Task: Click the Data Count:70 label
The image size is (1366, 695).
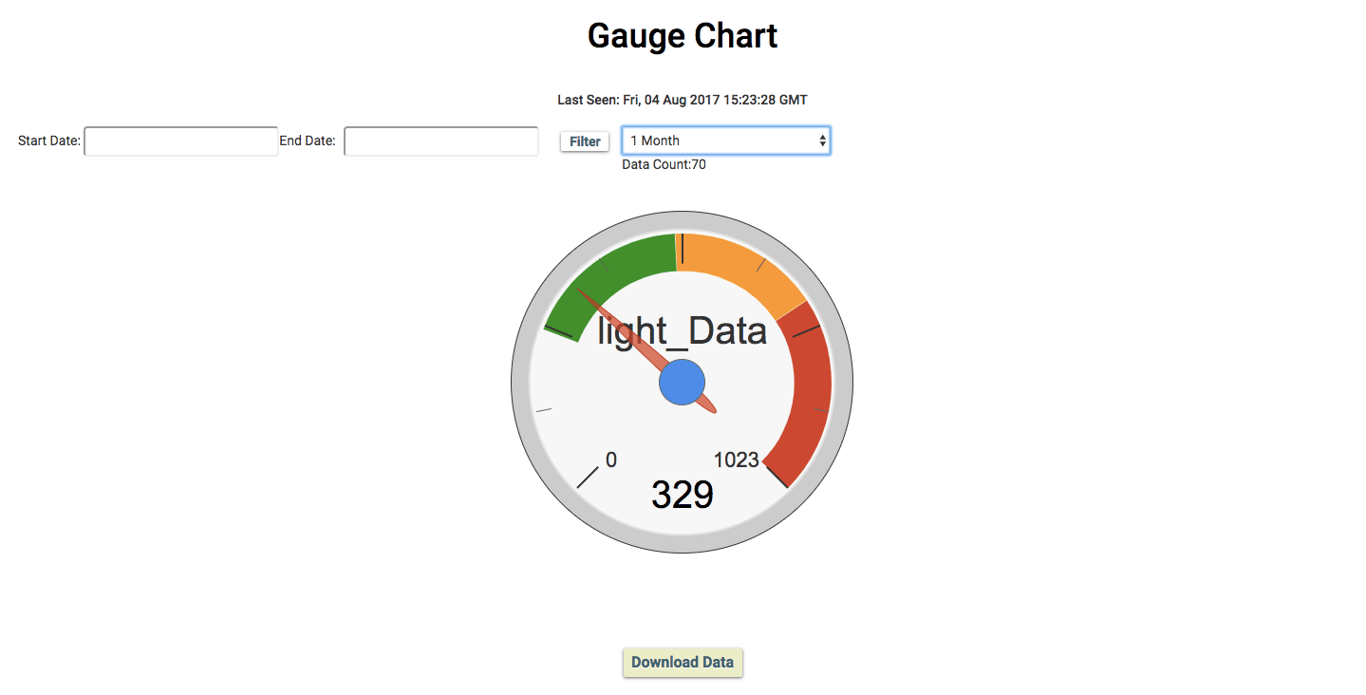Action: 664,163
